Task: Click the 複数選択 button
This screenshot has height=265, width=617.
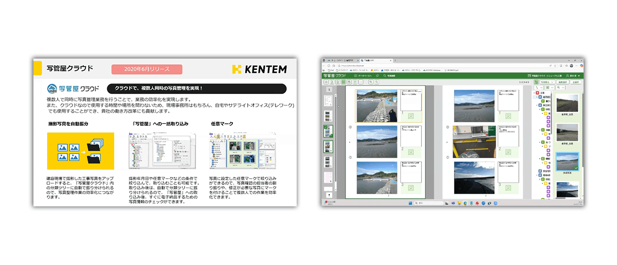Action: [562, 82]
